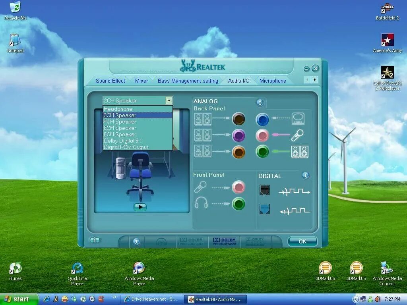Click the lower blue digital S/PDIF connector icon
This screenshot has width=407, height=305.
point(264,209)
